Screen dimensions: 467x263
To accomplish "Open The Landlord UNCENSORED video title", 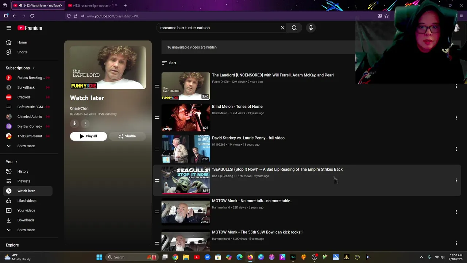I will coord(273,75).
